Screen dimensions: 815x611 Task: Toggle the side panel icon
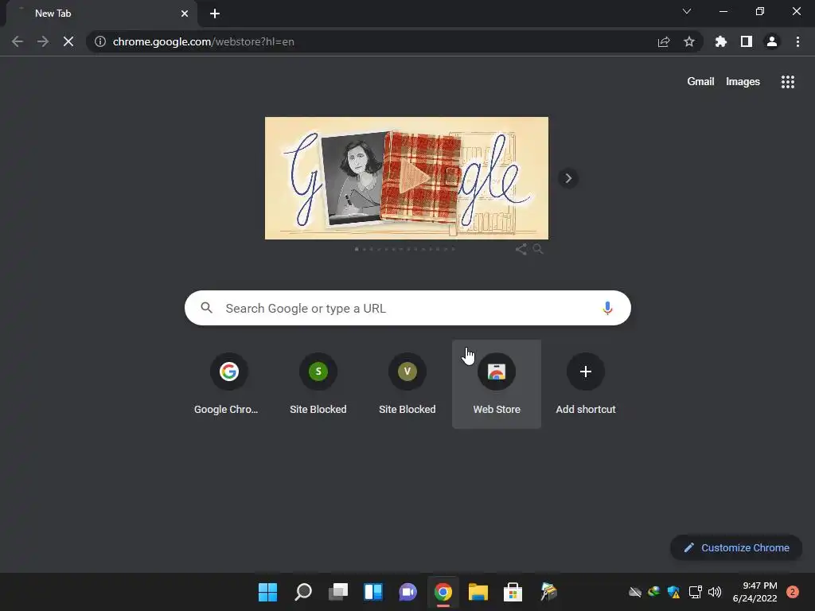[x=747, y=41]
